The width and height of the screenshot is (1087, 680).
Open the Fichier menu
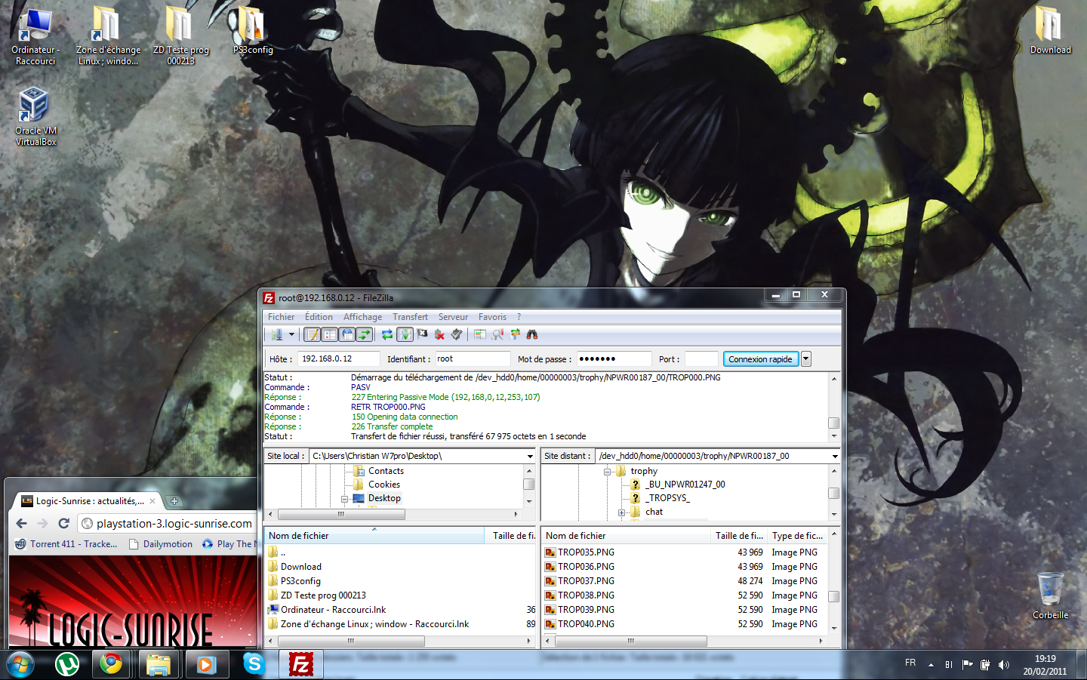pyautogui.click(x=281, y=317)
